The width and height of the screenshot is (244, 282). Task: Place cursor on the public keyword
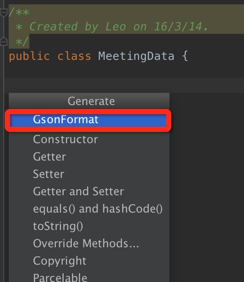point(29,56)
